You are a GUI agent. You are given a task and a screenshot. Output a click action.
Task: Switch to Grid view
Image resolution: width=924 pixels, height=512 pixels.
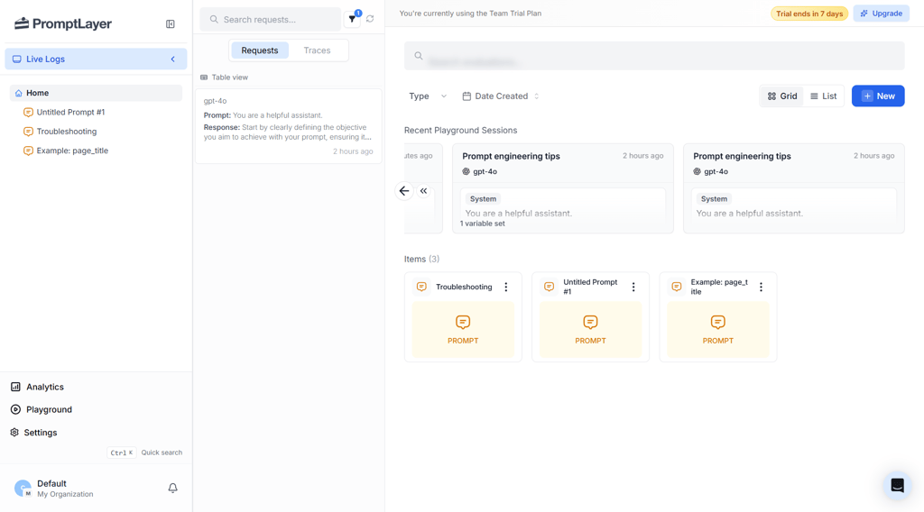(x=782, y=96)
